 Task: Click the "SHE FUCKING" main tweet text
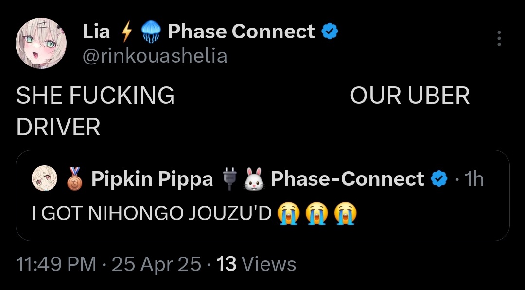pyautogui.click(x=95, y=96)
